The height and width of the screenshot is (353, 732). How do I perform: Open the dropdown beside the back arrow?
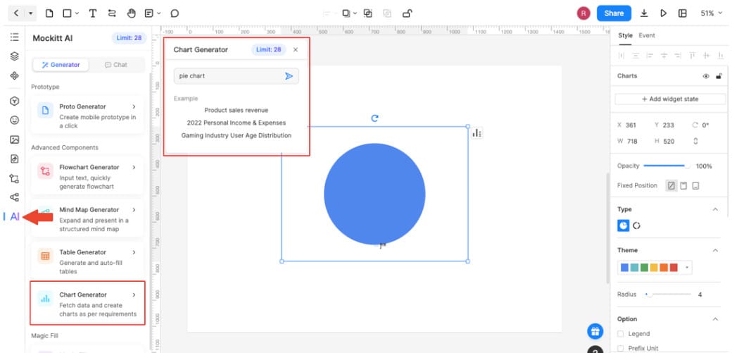tap(30, 13)
